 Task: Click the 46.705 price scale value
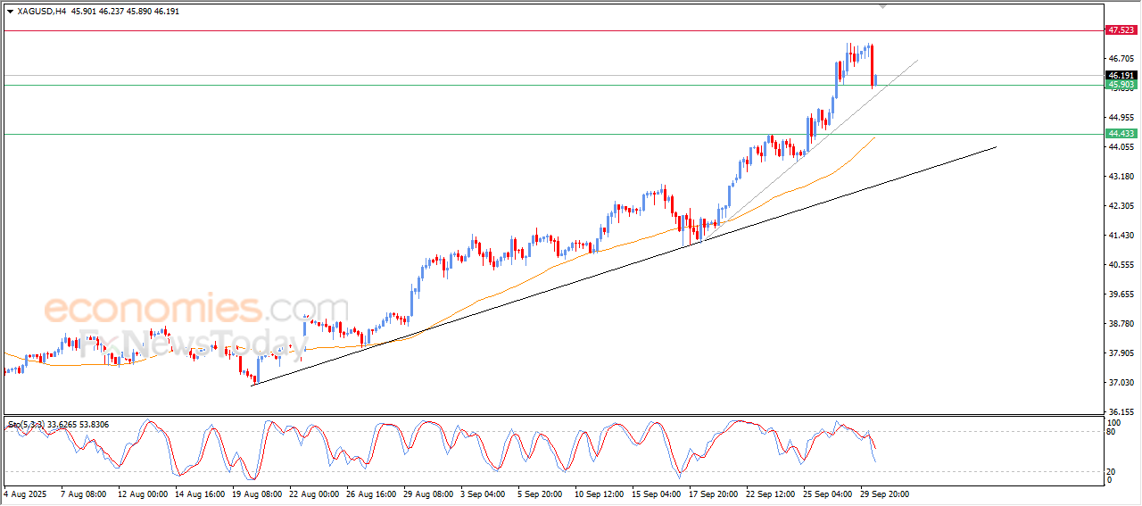coord(1120,58)
